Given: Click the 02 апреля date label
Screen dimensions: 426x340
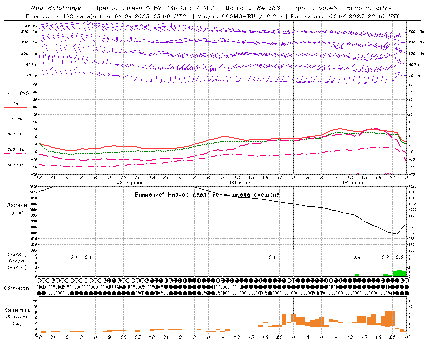Looking at the screenshot, I should point(129,183).
